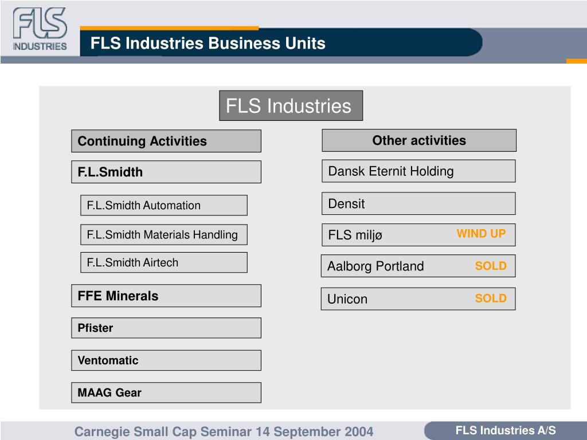Click the Pfister box
587x440 pixels.
(x=166, y=328)
